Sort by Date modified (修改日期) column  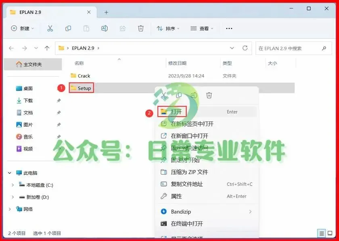point(177,63)
